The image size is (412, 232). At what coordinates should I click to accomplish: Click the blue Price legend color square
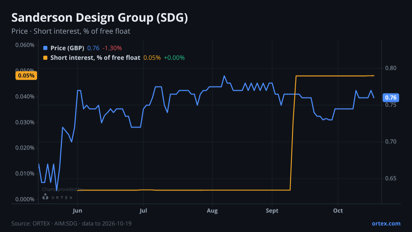tap(45, 48)
